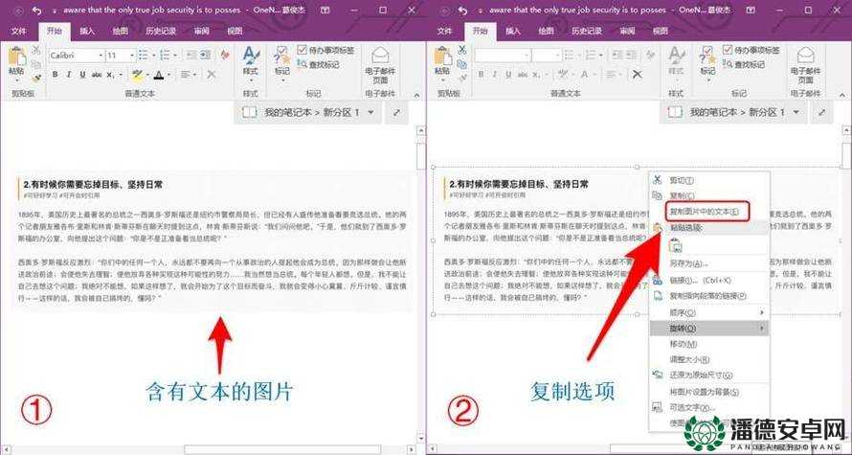The image size is (852, 455).
Task: Click the Back arrow in the left window title bar
Action: pos(19,11)
